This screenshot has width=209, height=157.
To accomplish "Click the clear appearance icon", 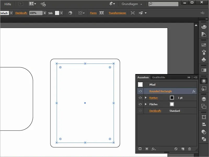I will (176, 149).
